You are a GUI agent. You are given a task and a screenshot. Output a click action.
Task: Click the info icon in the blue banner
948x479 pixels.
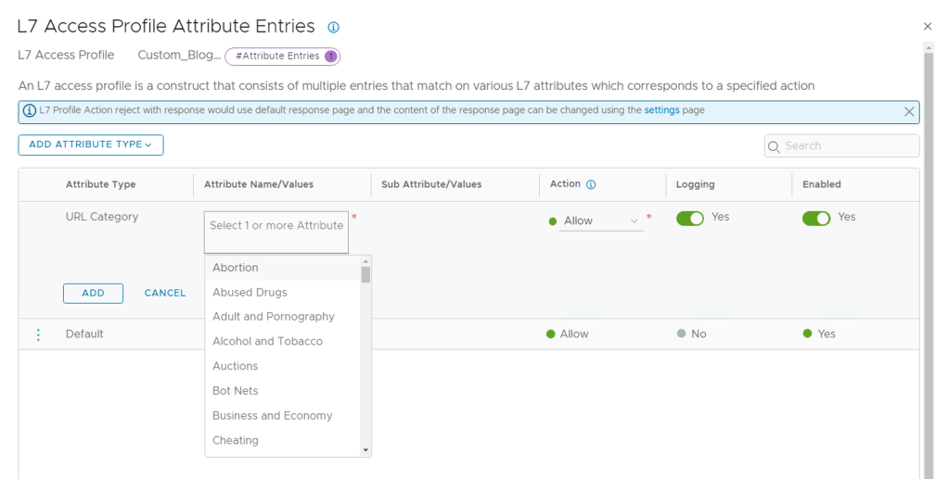tap(30, 111)
